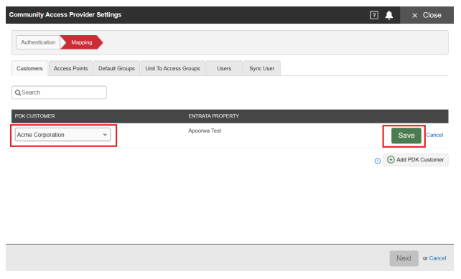Save the PDK customer mapping
This screenshot has height=279, width=461.
point(406,136)
